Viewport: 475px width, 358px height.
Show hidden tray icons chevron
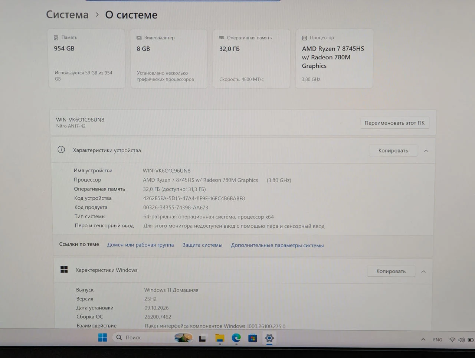click(x=423, y=339)
